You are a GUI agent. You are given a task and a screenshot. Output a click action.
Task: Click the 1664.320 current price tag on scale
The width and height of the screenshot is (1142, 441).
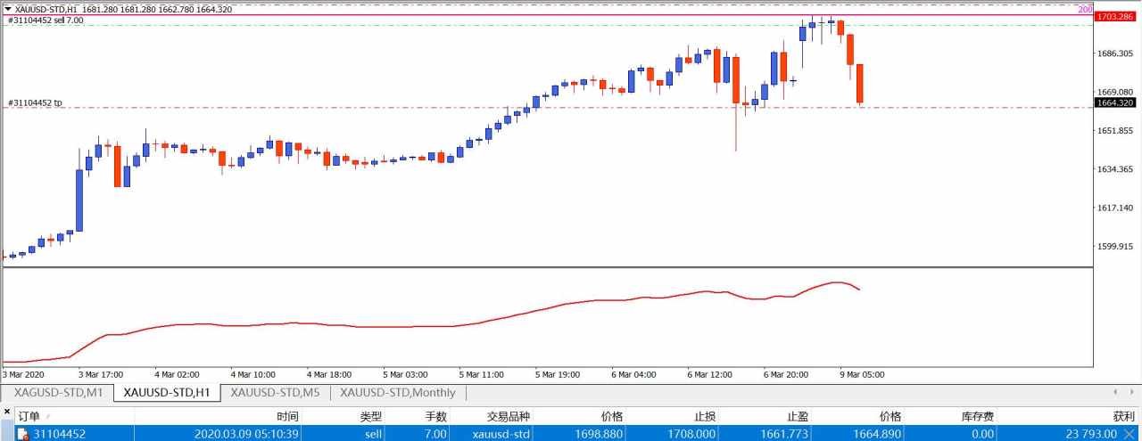pyautogui.click(x=1113, y=102)
